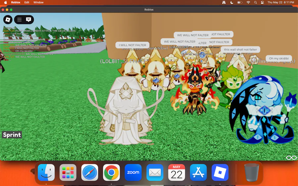Viewport: 298px width, 186px height.
Task: Click chat line 'Carmelo: I WILL NOT FALTER'
Action: click(21, 48)
